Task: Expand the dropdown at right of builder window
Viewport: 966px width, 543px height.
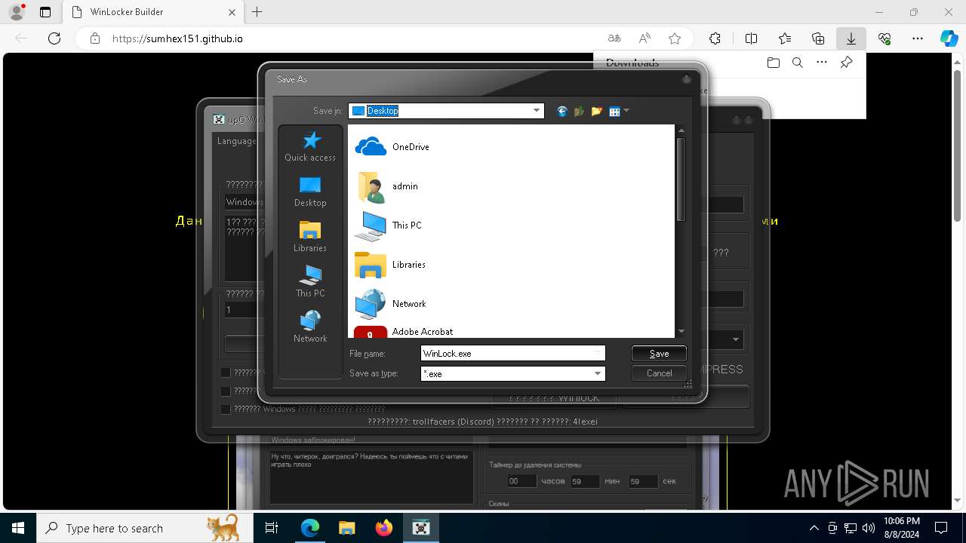Action: pyautogui.click(x=736, y=339)
